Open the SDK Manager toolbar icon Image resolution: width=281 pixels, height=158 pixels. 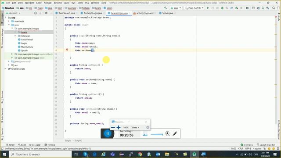267,8
